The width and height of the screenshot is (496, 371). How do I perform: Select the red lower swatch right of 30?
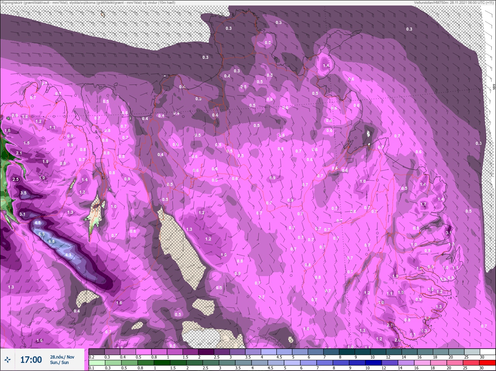point(488,362)
